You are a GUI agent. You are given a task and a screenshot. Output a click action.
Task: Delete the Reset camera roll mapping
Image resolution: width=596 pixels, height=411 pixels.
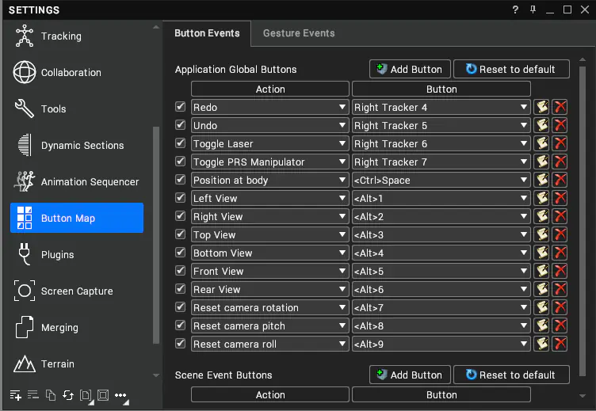tap(560, 344)
